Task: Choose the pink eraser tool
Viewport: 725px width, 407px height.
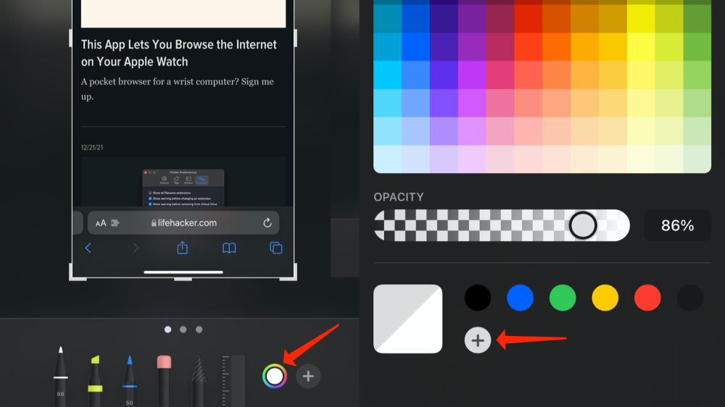Action: pos(163,378)
